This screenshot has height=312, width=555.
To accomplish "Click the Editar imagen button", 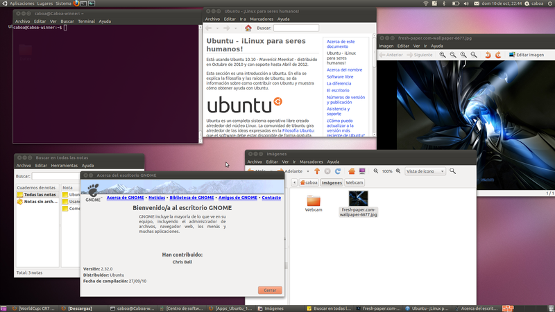I will point(527,55).
